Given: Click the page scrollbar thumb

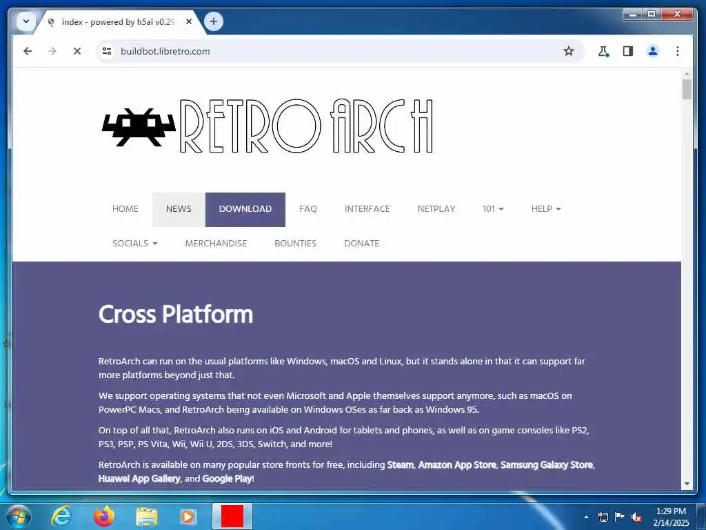Looking at the screenshot, I should pos(687,89).
